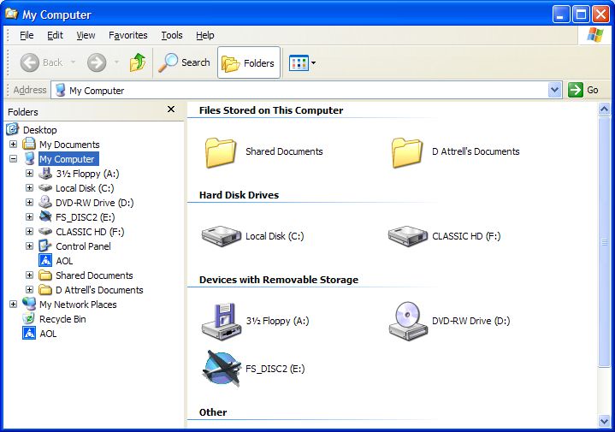Image resolution: width=615 pixels, height=432 pixels.
Task: Open the Views dropdown in toolbar
Action: click(303, 62)
